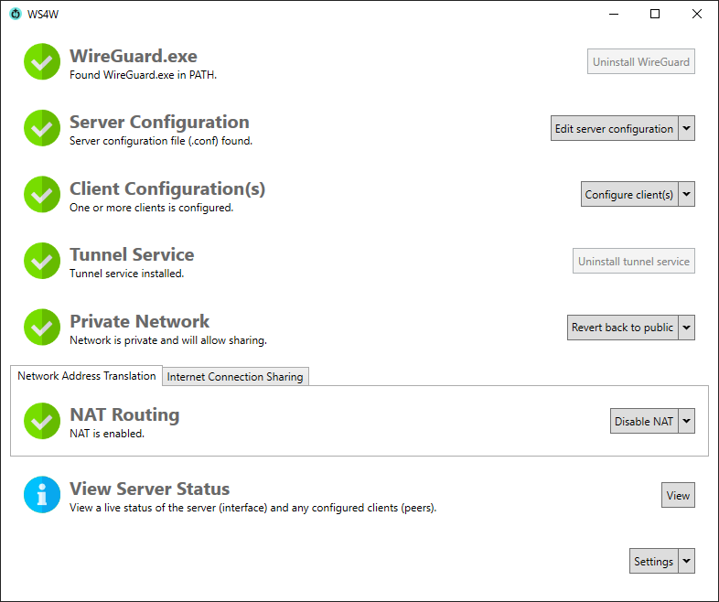Maximize the WS4W window
The image size is (719, 602).
click(655, 14)
